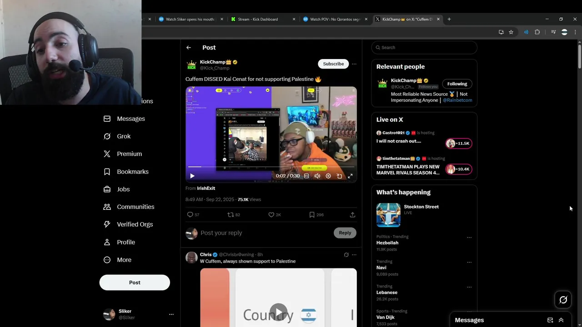Open a new browser tab
The width and height of the screenshot is (582, 327).
click(x=449, y=19)
